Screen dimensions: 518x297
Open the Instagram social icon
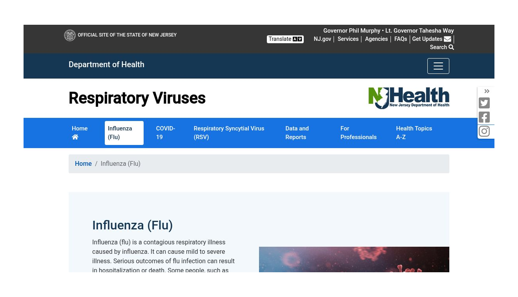[x=484, y=131]
